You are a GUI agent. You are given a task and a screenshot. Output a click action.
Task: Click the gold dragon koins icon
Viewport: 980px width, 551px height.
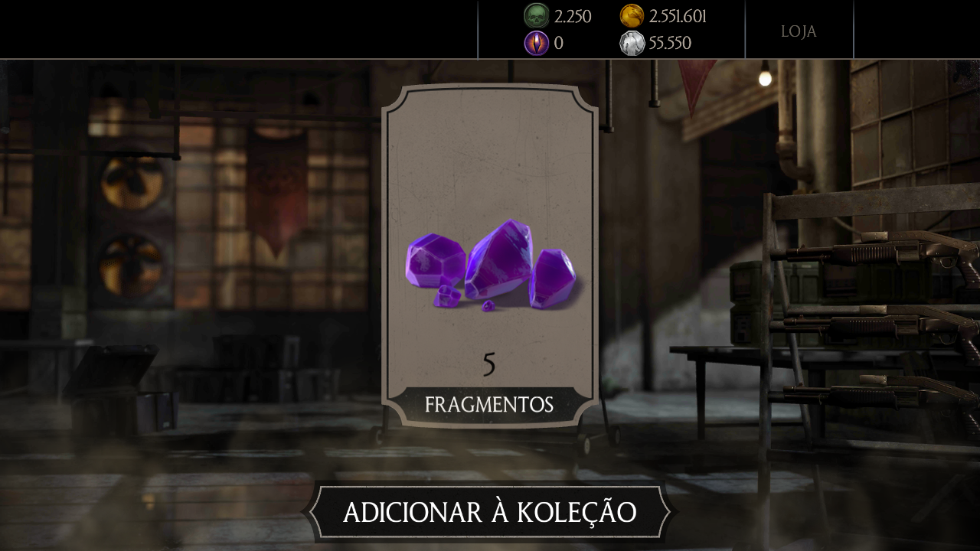click(x=632, y=16)
